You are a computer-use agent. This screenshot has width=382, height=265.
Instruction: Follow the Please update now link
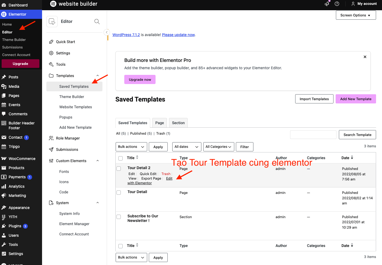178,35
